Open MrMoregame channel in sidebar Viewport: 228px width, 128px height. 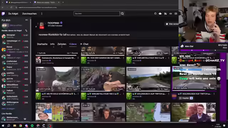tap(15, 103)
